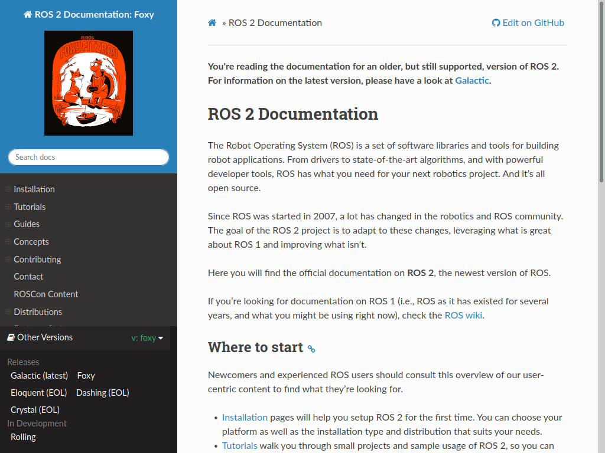Click the ROS 2 Documentation main heading
This screenshot has height=453, width=605.
click(x=293, y=114)
